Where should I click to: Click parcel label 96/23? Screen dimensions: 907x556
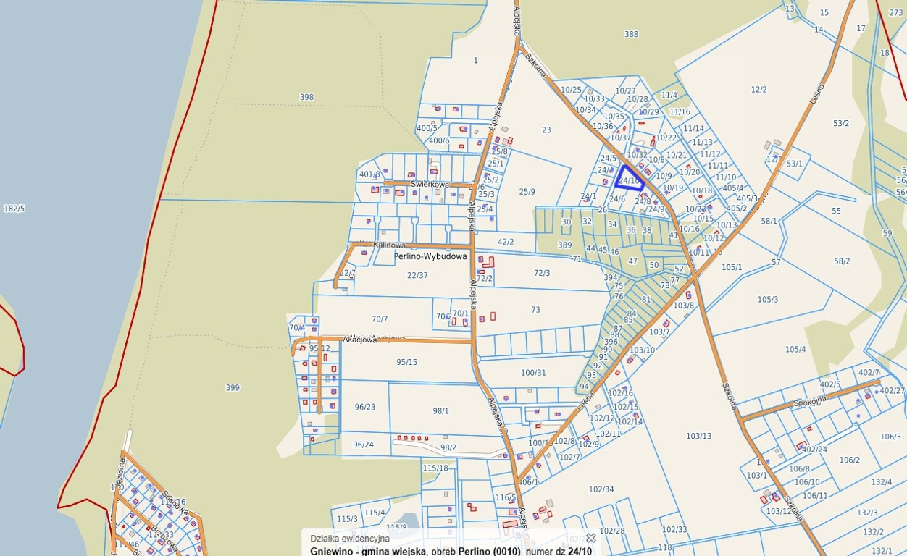click(x=365, y=407)
